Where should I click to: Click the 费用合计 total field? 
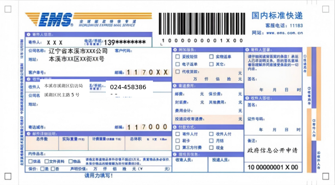[208, 111]
